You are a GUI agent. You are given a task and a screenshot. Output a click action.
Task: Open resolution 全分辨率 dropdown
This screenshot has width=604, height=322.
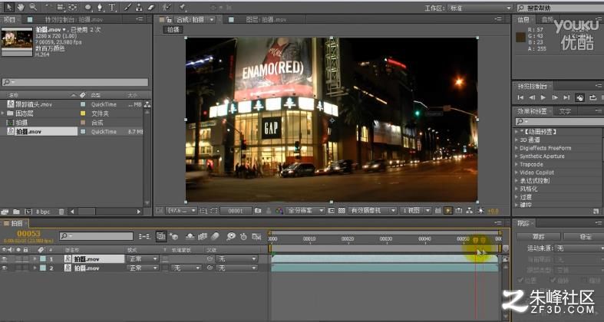(x=305, y=211)
